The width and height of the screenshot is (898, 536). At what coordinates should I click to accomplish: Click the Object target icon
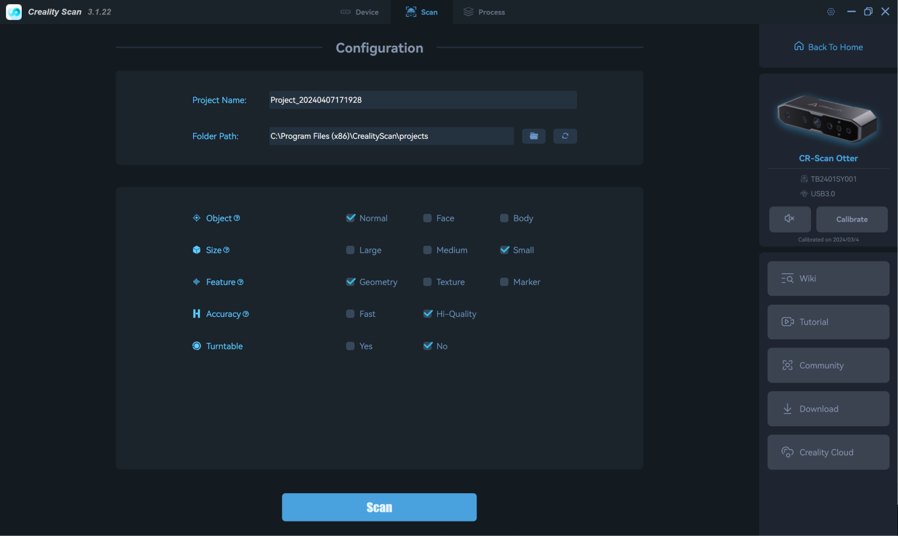coord(196,218)
